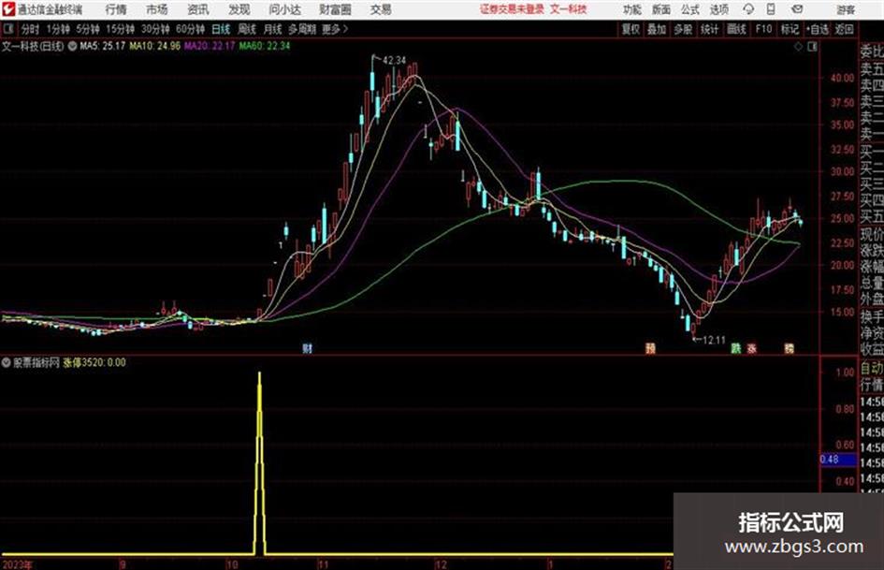Click the 2023年 date axis label
884x570 pixels.
point(18,564)
